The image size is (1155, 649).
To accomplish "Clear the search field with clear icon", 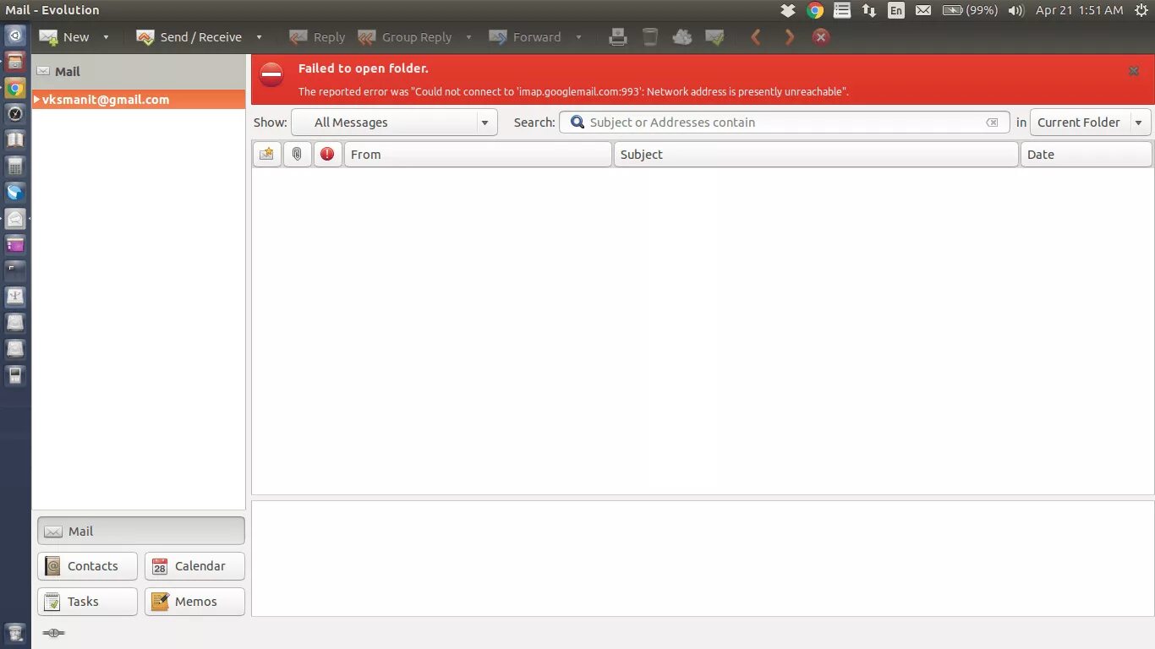I will (992, 123).
